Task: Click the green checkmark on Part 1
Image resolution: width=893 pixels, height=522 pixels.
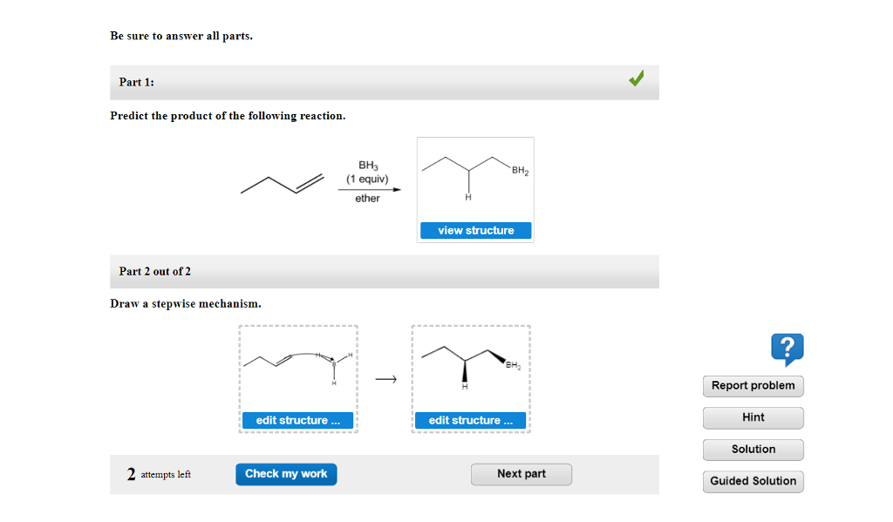Action: pyautogui.click(x=636, y=78)
